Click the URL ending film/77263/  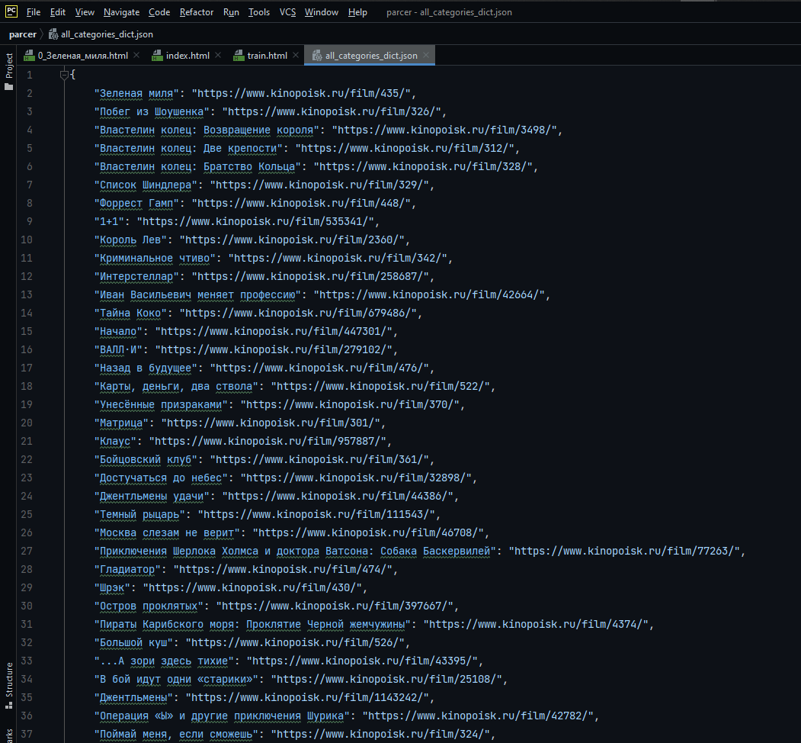tap(624, 552)
